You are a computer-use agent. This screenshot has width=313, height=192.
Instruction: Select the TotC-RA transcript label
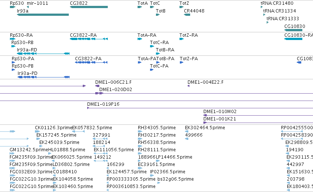coord(159,43)
